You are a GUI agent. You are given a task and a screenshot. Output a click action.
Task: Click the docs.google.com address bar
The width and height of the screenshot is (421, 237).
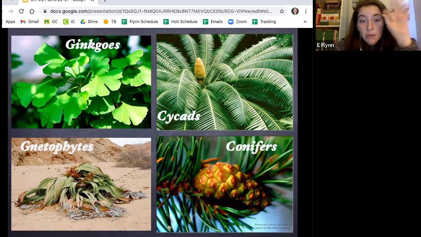[x=161, y=11]
